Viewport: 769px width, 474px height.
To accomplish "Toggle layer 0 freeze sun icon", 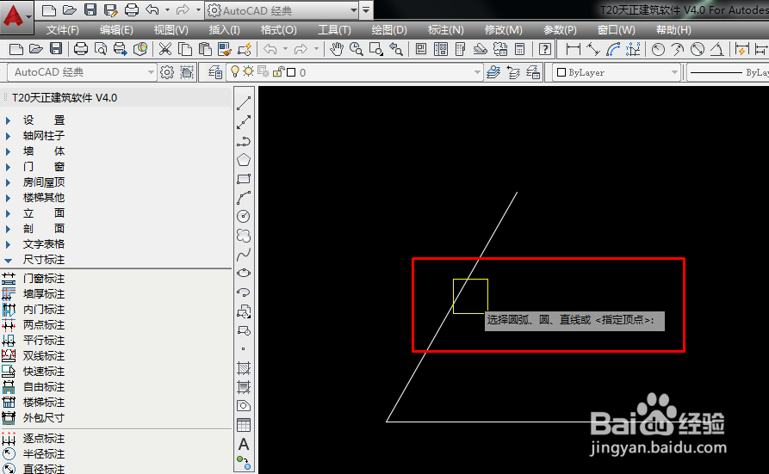I will (x=249, y=72).
